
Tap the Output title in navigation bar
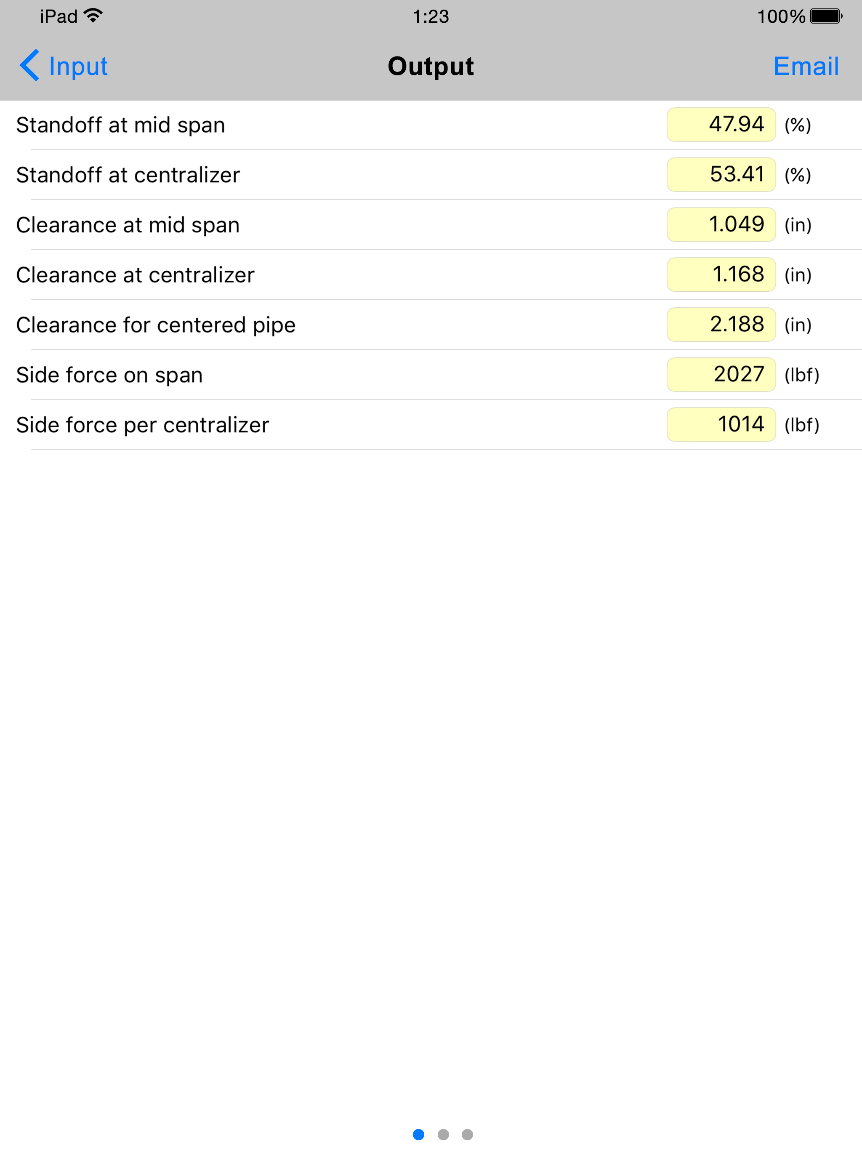coord(431,67)
